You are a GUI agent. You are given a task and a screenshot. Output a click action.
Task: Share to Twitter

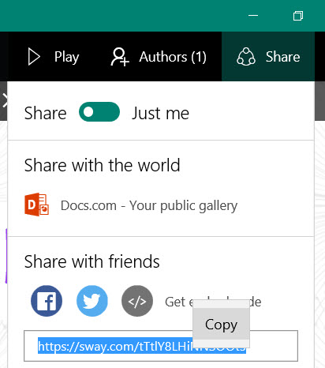tap(92, 301)
